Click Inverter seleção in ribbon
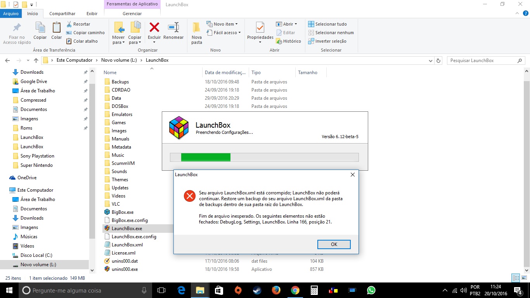Screen dimensions: 530x298 pyautogui.click(x=327, y=41)
